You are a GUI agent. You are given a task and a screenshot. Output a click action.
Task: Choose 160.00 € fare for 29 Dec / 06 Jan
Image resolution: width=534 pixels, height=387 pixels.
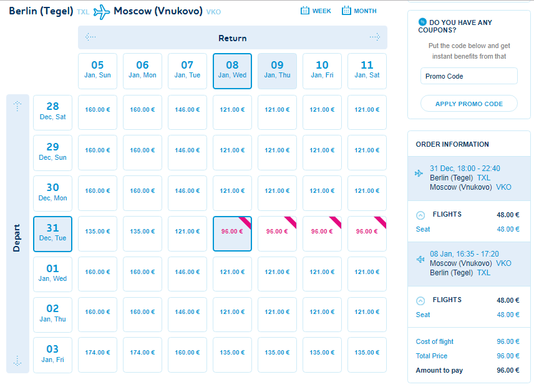(x=142, y=153)
